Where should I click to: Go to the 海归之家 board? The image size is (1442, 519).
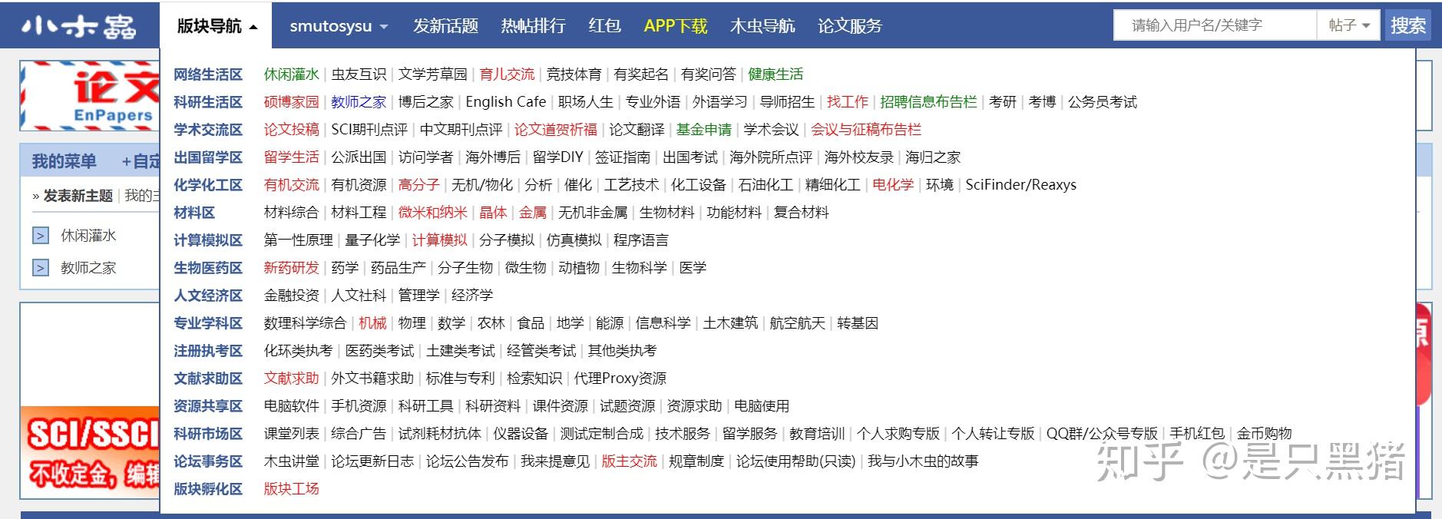tap(933, 157)
